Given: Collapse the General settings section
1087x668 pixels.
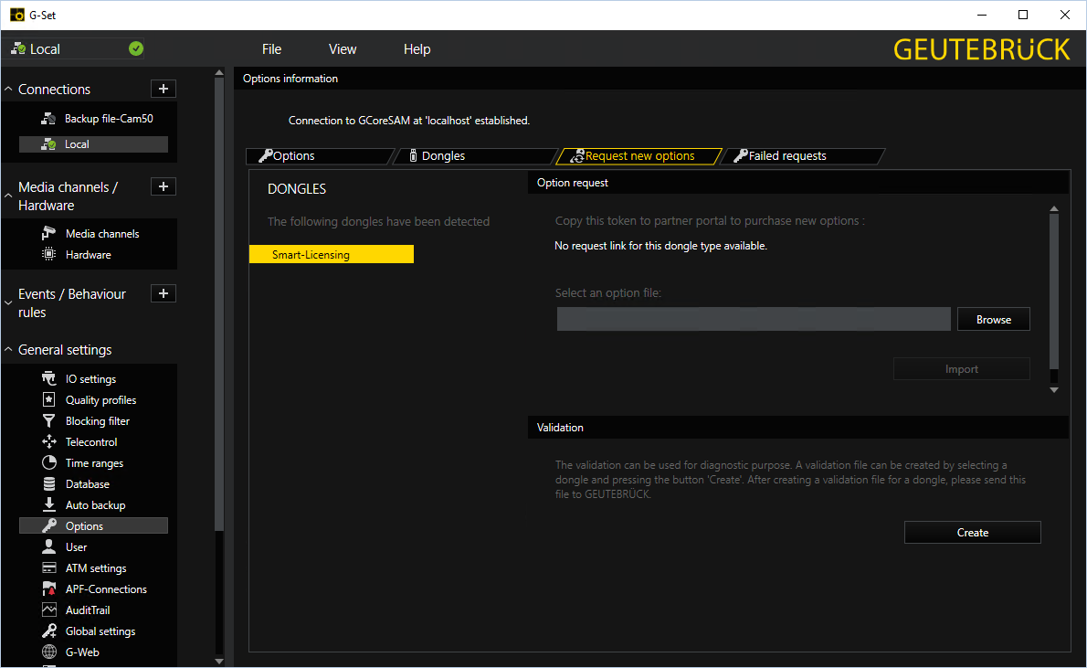Looking at the screenshot, I should tap(9, 350).
